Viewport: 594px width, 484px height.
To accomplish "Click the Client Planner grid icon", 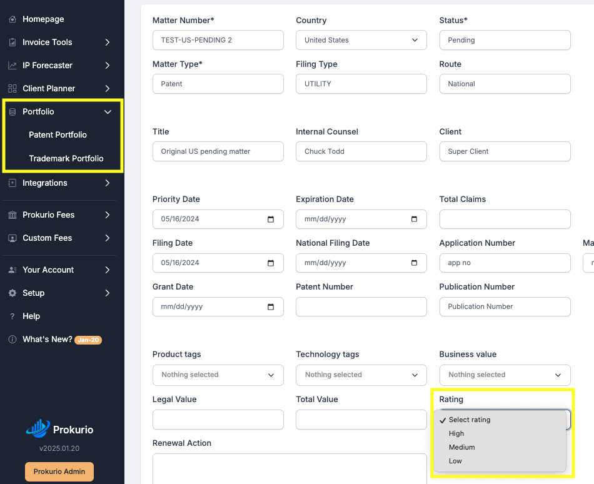I will 13,89.
